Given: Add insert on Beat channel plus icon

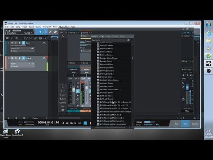Looking at the screenshot, I should pos(79,33).
